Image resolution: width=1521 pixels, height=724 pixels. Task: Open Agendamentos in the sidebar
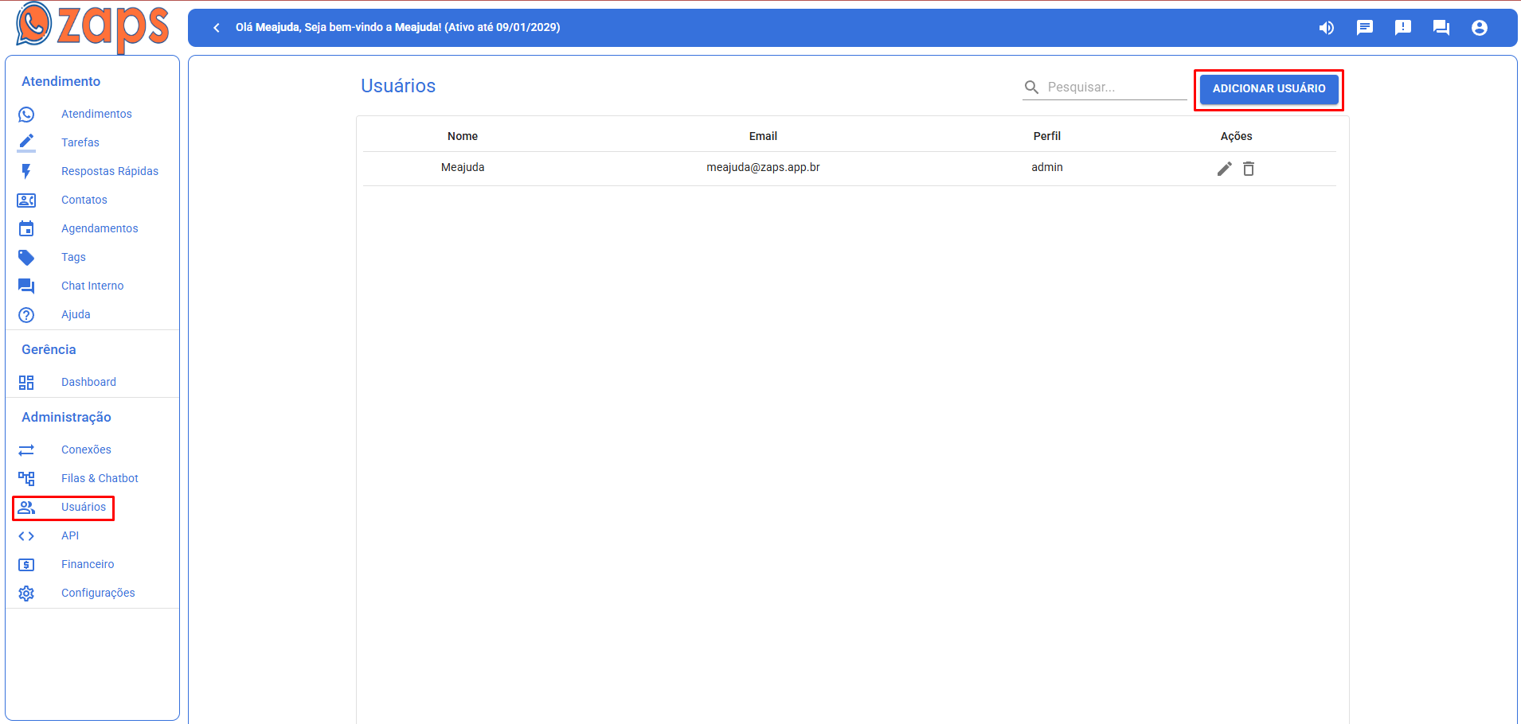coord(100,228)
